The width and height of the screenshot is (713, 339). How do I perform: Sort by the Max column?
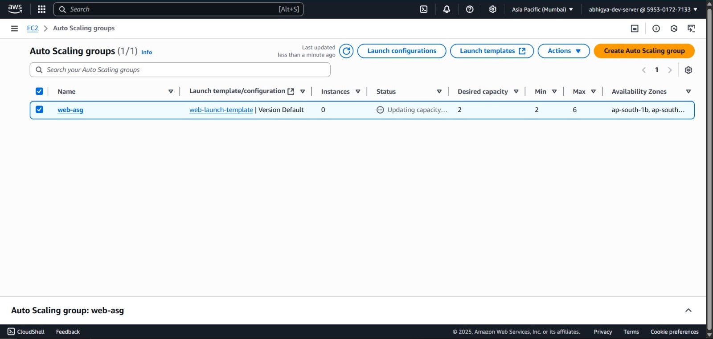594,91
